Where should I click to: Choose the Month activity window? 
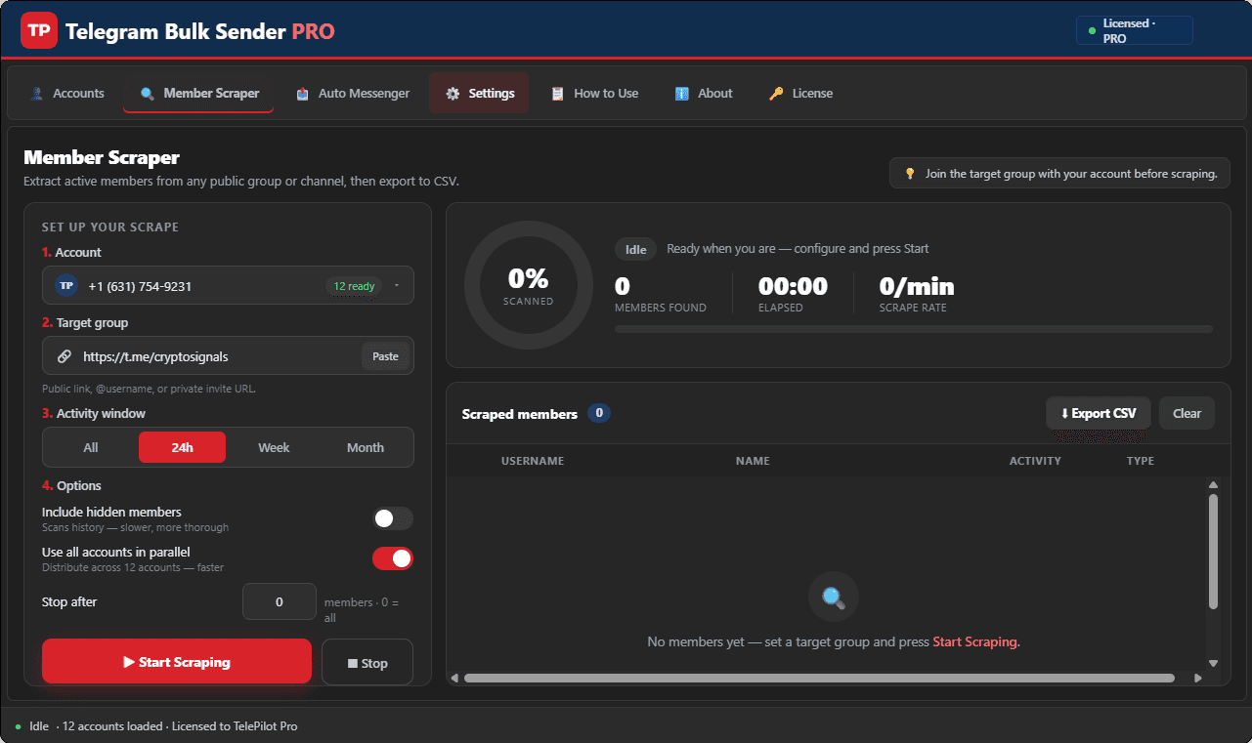(366, 447)
